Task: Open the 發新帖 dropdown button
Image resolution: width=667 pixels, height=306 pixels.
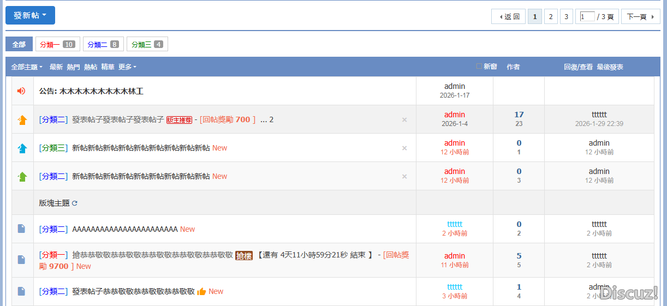Action: (30, 15)
